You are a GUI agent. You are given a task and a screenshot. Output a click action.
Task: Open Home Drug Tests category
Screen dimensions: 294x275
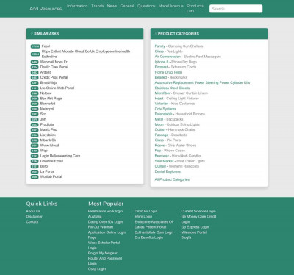(x=168, y=72)
